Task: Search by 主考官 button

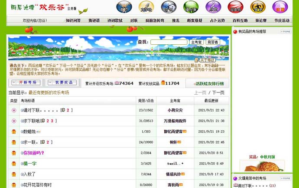Action: (196, 42)
